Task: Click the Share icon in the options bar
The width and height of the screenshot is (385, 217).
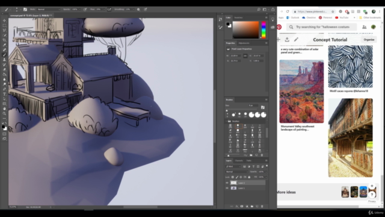Action: pos(273,10)
